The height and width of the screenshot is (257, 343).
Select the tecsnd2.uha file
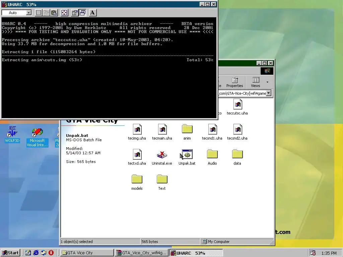[x=237, y=132]
